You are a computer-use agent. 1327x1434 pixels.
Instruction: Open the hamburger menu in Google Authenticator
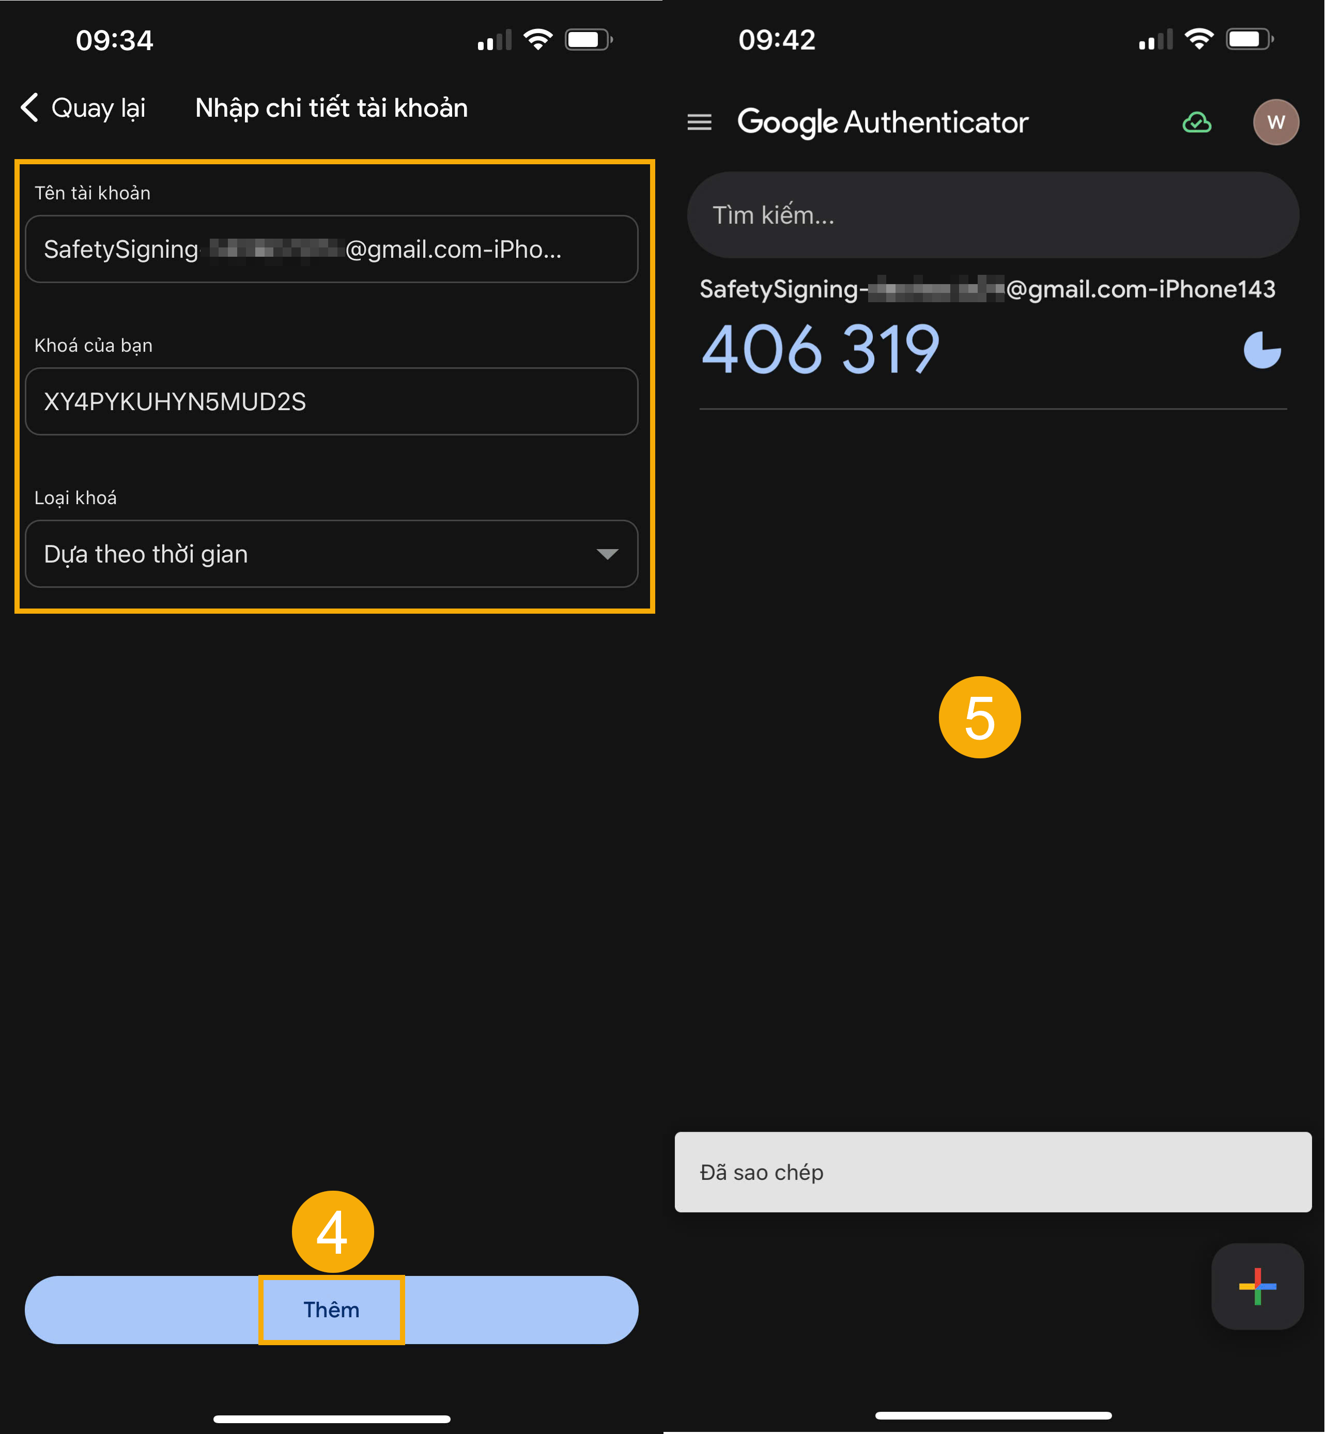pos(699,123)
